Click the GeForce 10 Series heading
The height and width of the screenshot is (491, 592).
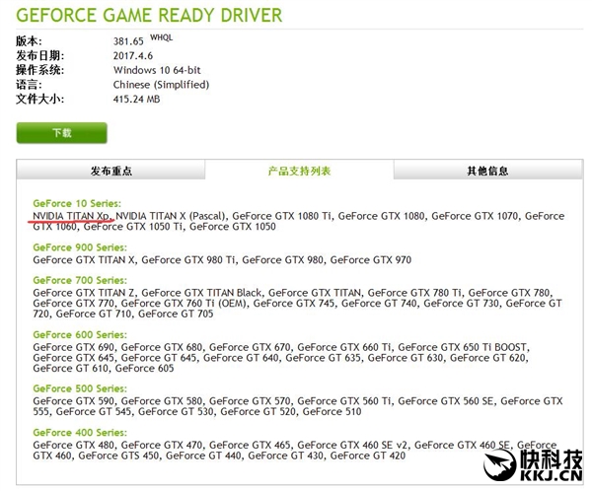77,203
